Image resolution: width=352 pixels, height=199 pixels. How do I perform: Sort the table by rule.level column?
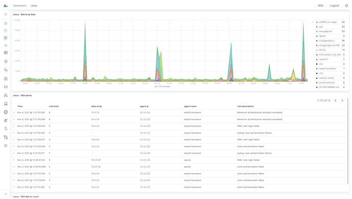[54, 106]
